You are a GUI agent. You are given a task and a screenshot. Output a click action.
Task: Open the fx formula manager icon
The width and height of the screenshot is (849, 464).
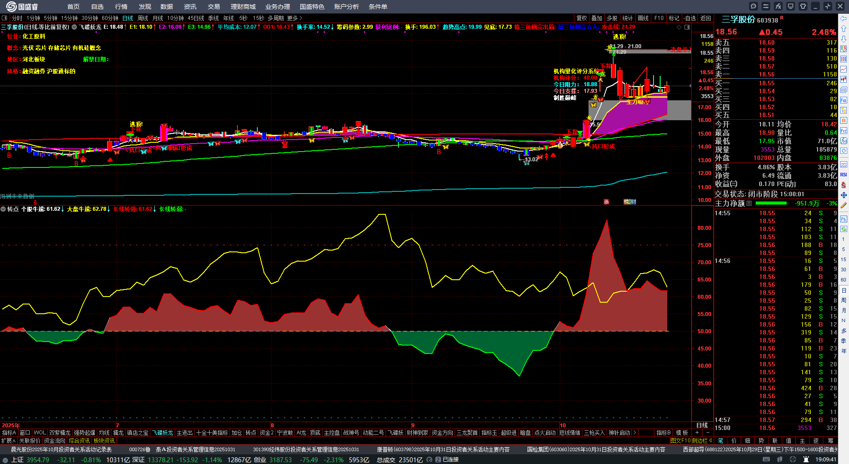(x=778, y=6)
